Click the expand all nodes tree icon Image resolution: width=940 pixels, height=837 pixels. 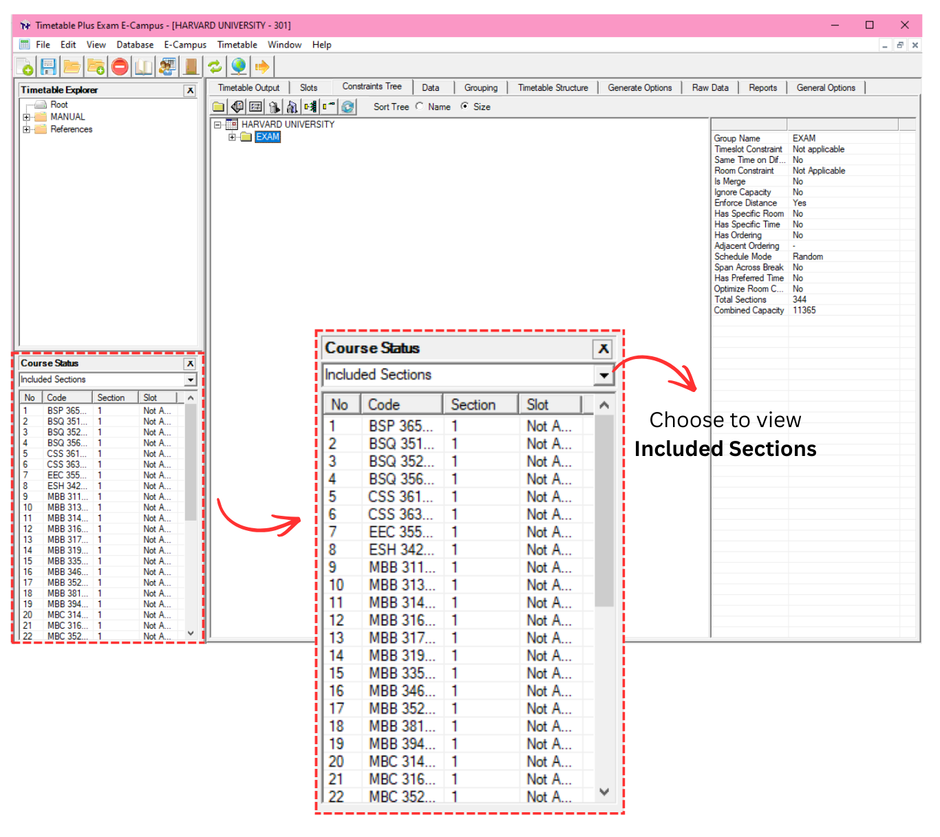(310, 107)
